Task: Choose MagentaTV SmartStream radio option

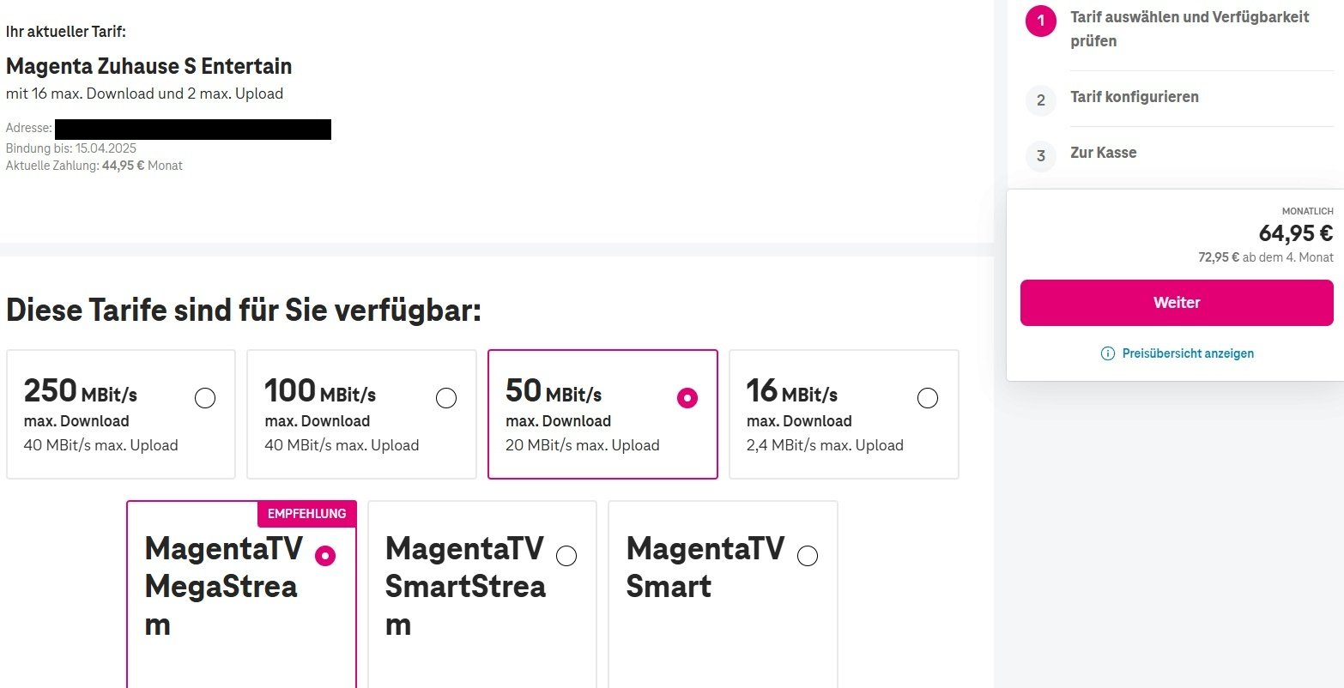Action: tap(566, 556)
